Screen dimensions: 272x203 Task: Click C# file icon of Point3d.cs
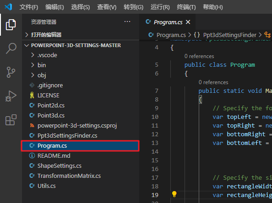[32, 115]
